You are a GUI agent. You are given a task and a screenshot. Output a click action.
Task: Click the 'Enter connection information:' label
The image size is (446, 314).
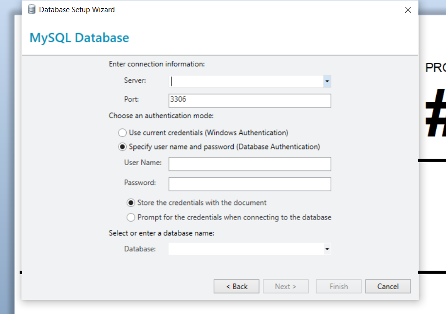157,64
